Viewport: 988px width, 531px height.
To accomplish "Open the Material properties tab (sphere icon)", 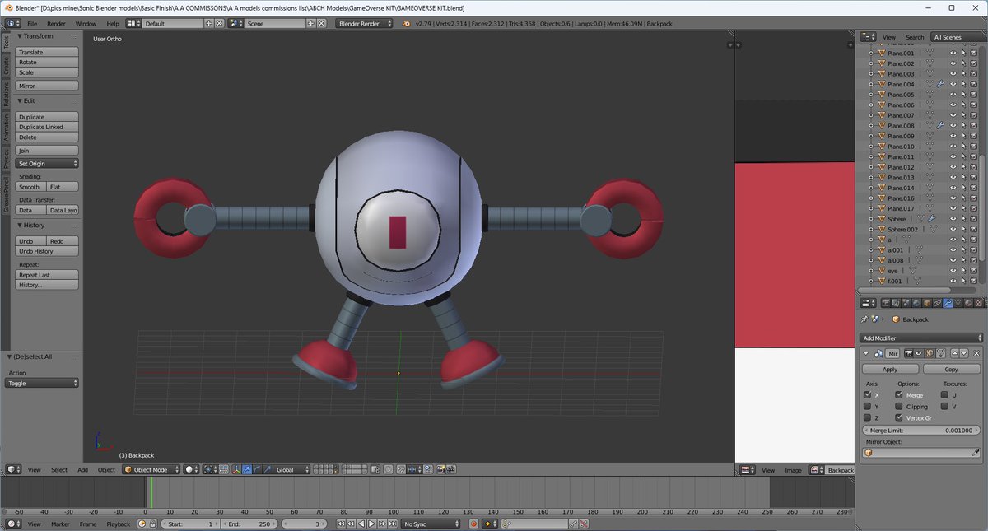I will pyautogui.click(x=968, y=303).
